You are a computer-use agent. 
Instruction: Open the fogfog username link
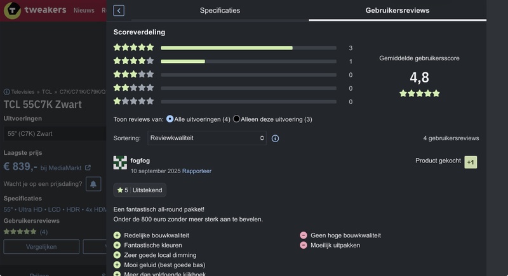click(x=140, y=161)
